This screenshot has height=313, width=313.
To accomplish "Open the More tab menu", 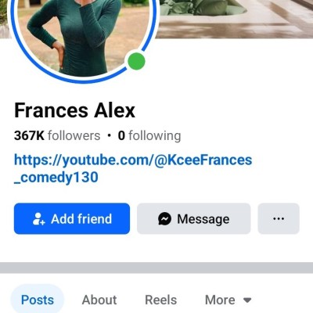I will [228, 300].
